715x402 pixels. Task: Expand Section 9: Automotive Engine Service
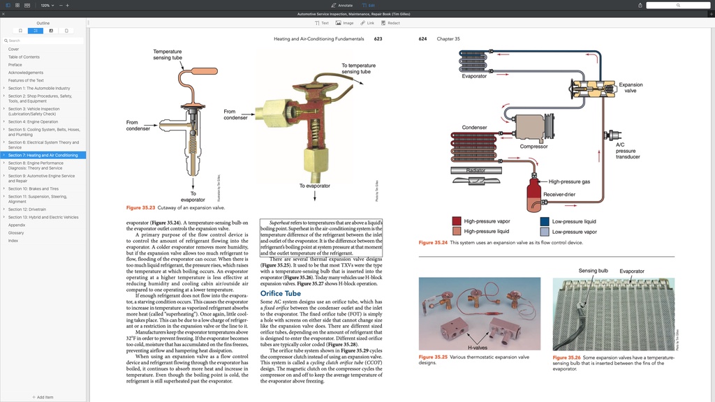pyautogui.click(x=4, y=175)
